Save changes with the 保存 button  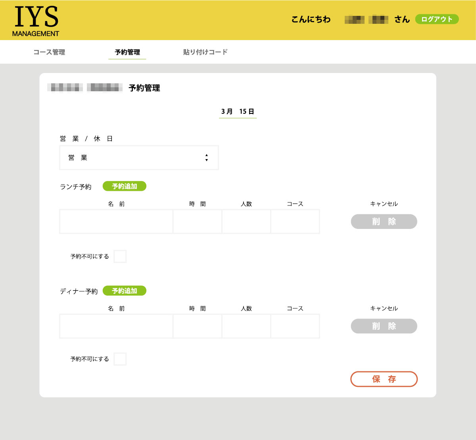pyautogui.click(x=384, y=379)
